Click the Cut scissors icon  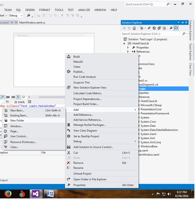(x=69, y=153)
